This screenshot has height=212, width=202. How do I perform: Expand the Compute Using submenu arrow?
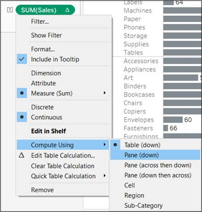click(104, 144)
